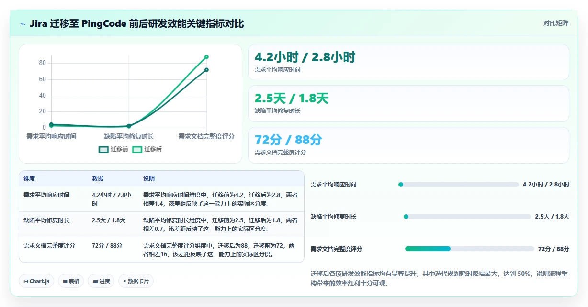Viewport: 588px width, 307px height.
Task: Click the 需求平均响应时间 progress bar
Action: point(459,185)
